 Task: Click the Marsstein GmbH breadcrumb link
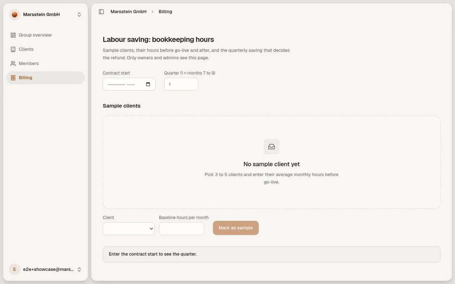(129, 12)
